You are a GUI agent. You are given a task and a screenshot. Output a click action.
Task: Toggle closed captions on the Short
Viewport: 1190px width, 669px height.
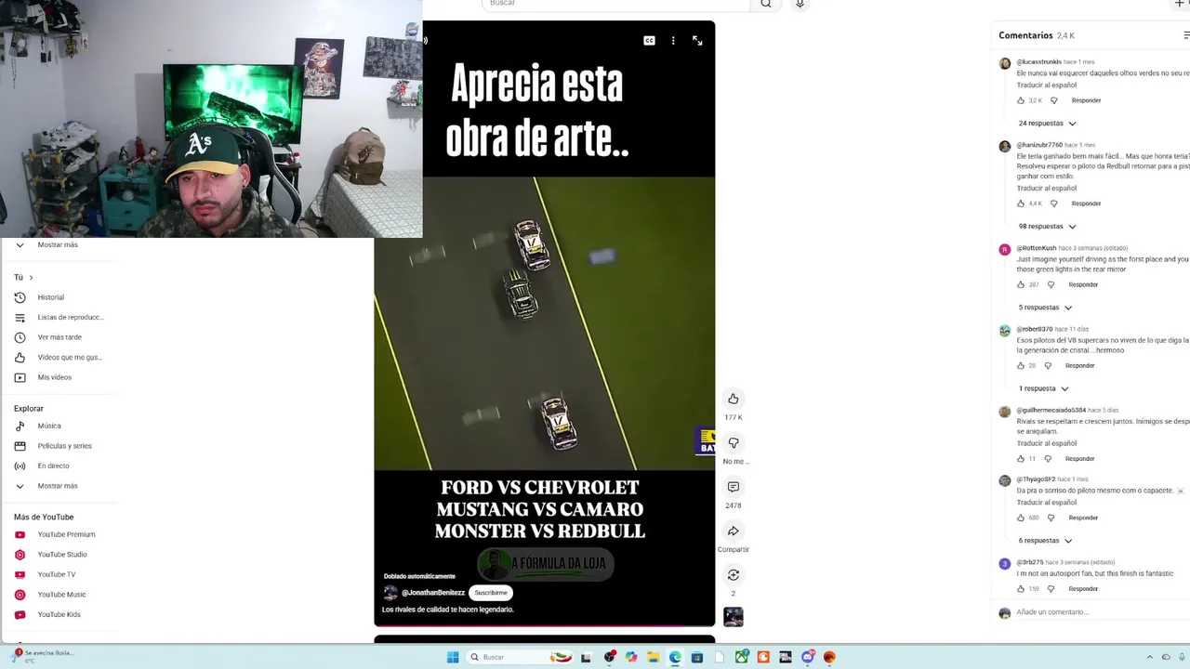(x=649, y=41)
